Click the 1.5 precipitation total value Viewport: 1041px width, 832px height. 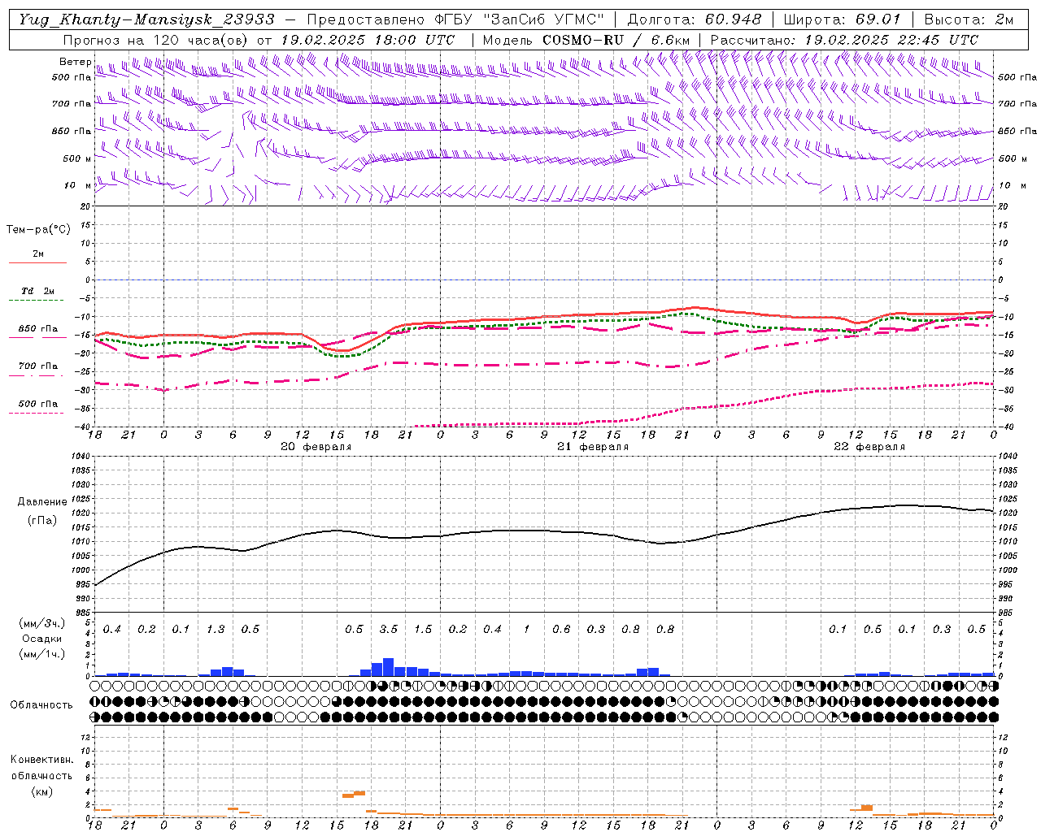click(423, 630)
